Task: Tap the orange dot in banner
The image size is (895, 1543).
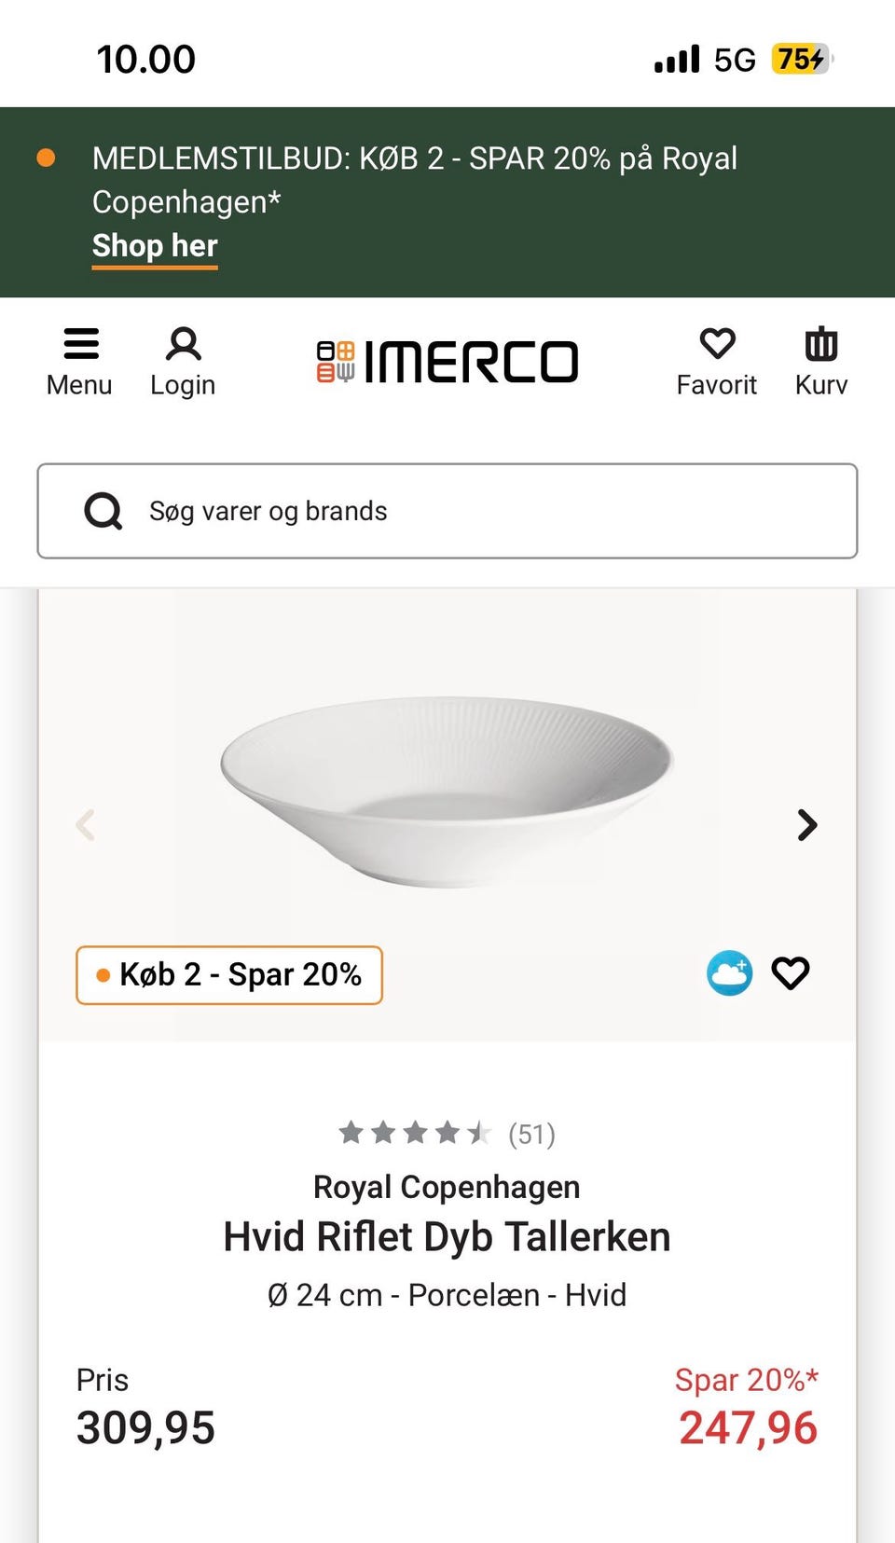Action: [x=46, y=158]
